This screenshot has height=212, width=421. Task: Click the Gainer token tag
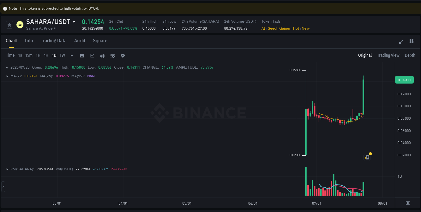click(x=285, y=28)
